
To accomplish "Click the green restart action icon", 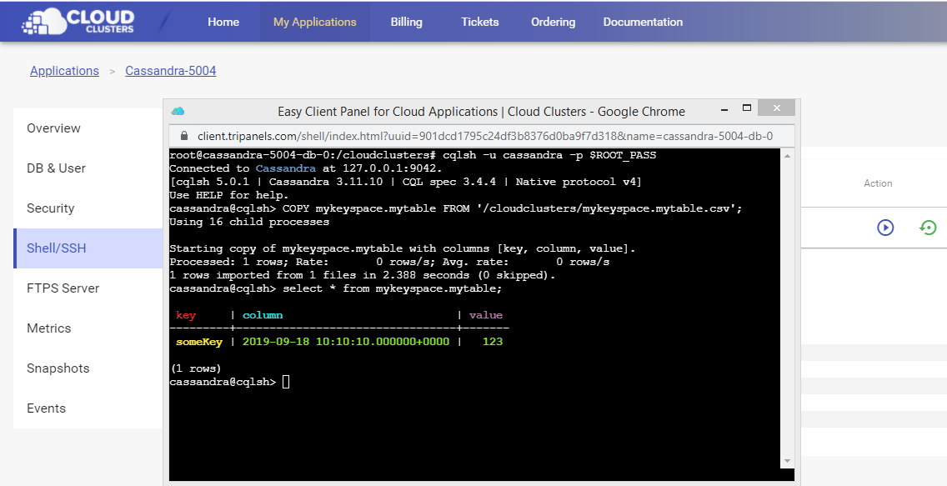I will click(x=928, y=228).
